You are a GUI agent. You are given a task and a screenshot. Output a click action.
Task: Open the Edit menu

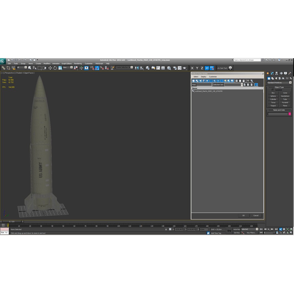[x=9, y=63]
